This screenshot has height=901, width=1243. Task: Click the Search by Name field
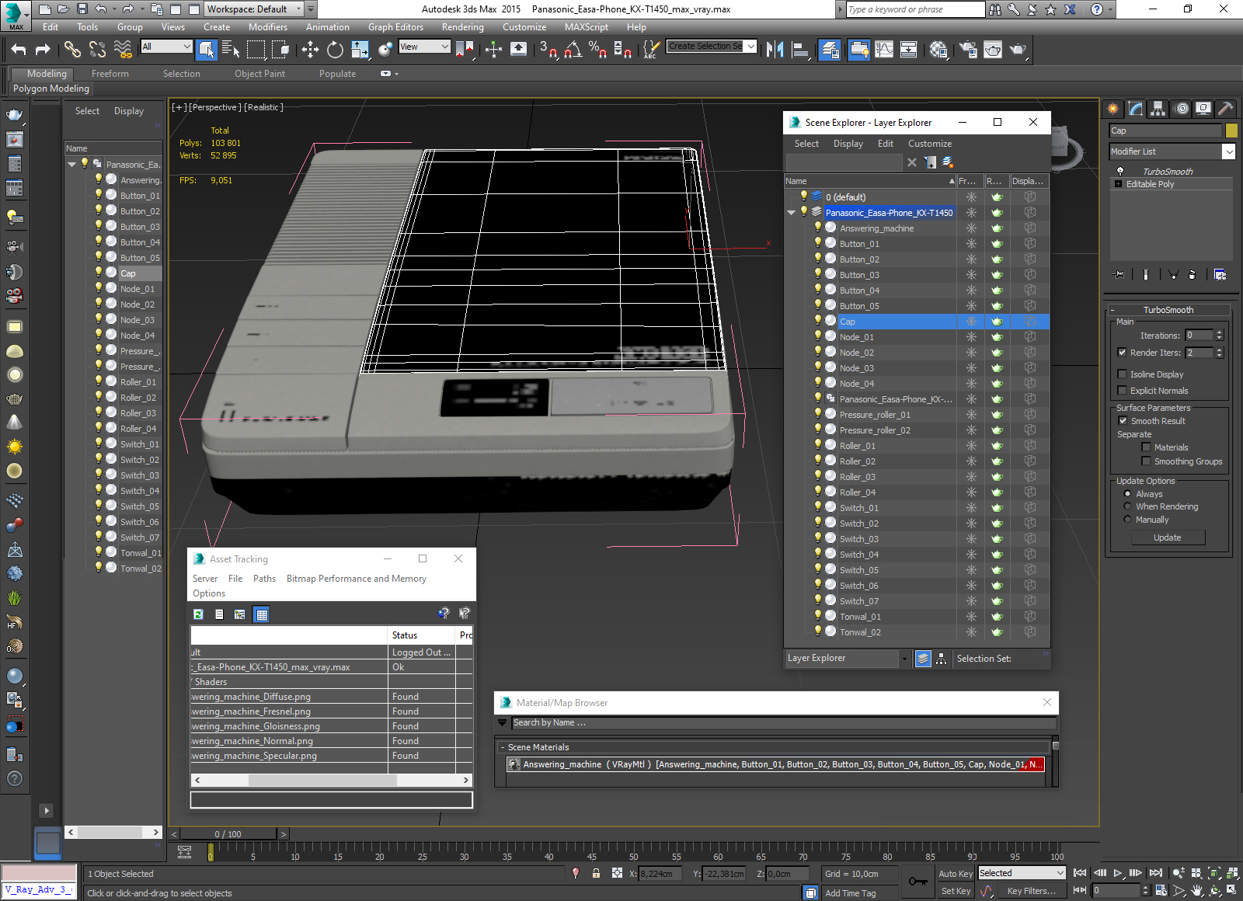click(x=784, y=722)
